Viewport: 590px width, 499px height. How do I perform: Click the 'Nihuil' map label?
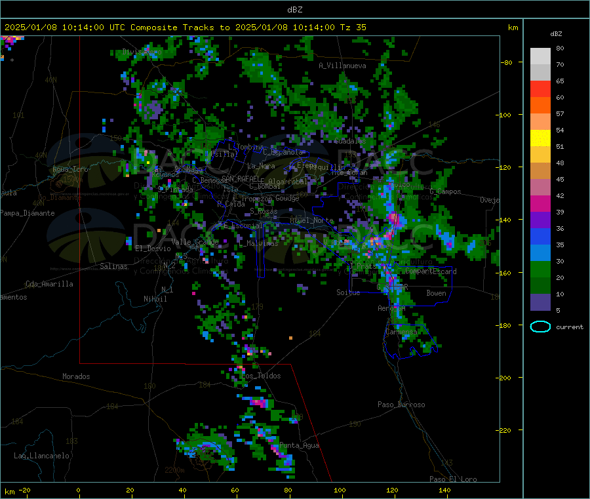[x=155, y=299]
